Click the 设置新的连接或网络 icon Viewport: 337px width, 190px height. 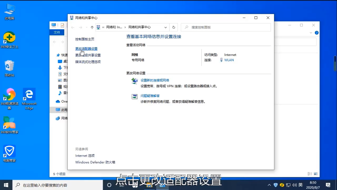pos(135,81)
